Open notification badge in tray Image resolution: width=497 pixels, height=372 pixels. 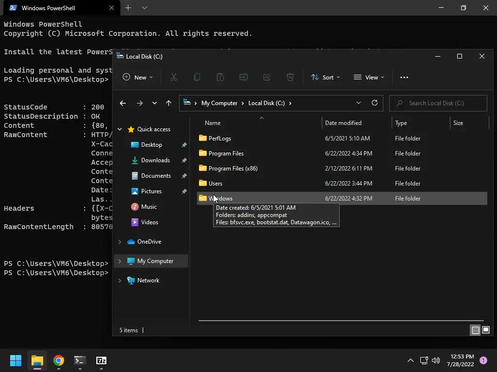pos(483,360)
